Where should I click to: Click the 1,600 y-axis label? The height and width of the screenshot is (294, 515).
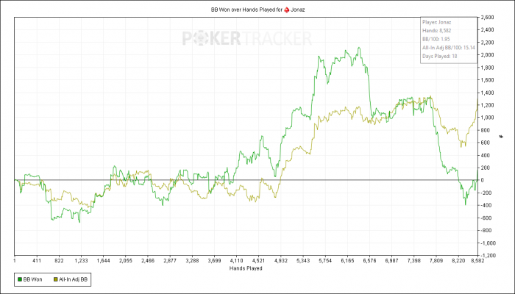coord(486,80)
